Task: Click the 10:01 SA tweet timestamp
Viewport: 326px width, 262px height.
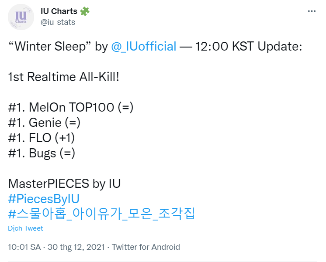Action: point(24,247)
